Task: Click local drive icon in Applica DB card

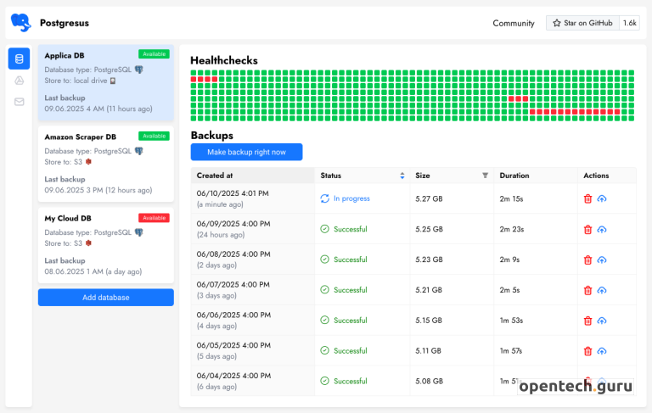Action: [113, 81]
